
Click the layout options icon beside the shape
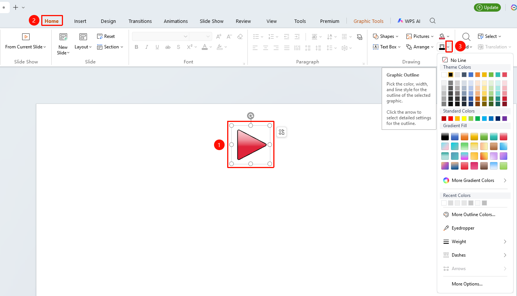[x=282, y=132]
